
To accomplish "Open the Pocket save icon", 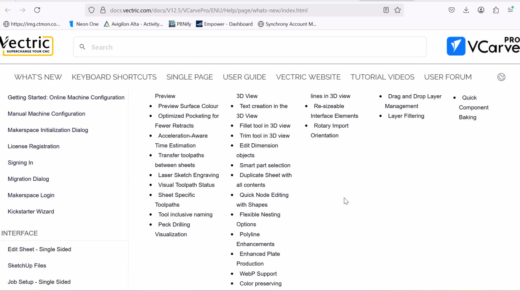I will [451, 10].
